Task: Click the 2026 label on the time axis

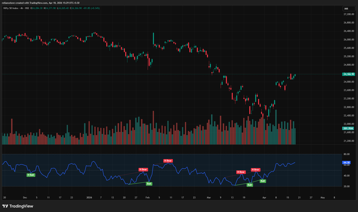Action: tap(89, 197)
